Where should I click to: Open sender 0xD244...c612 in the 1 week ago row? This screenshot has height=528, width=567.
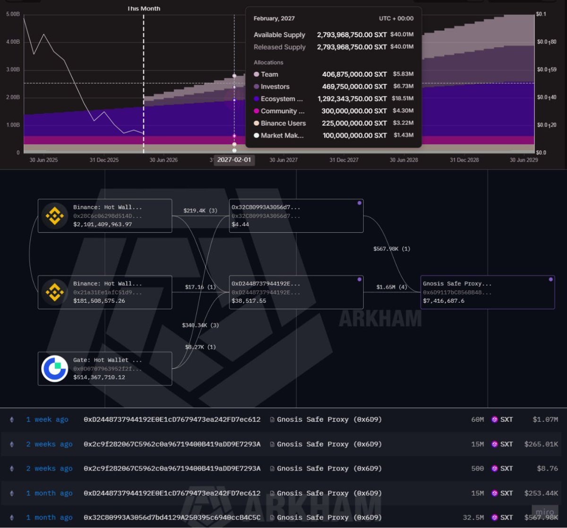172,419
